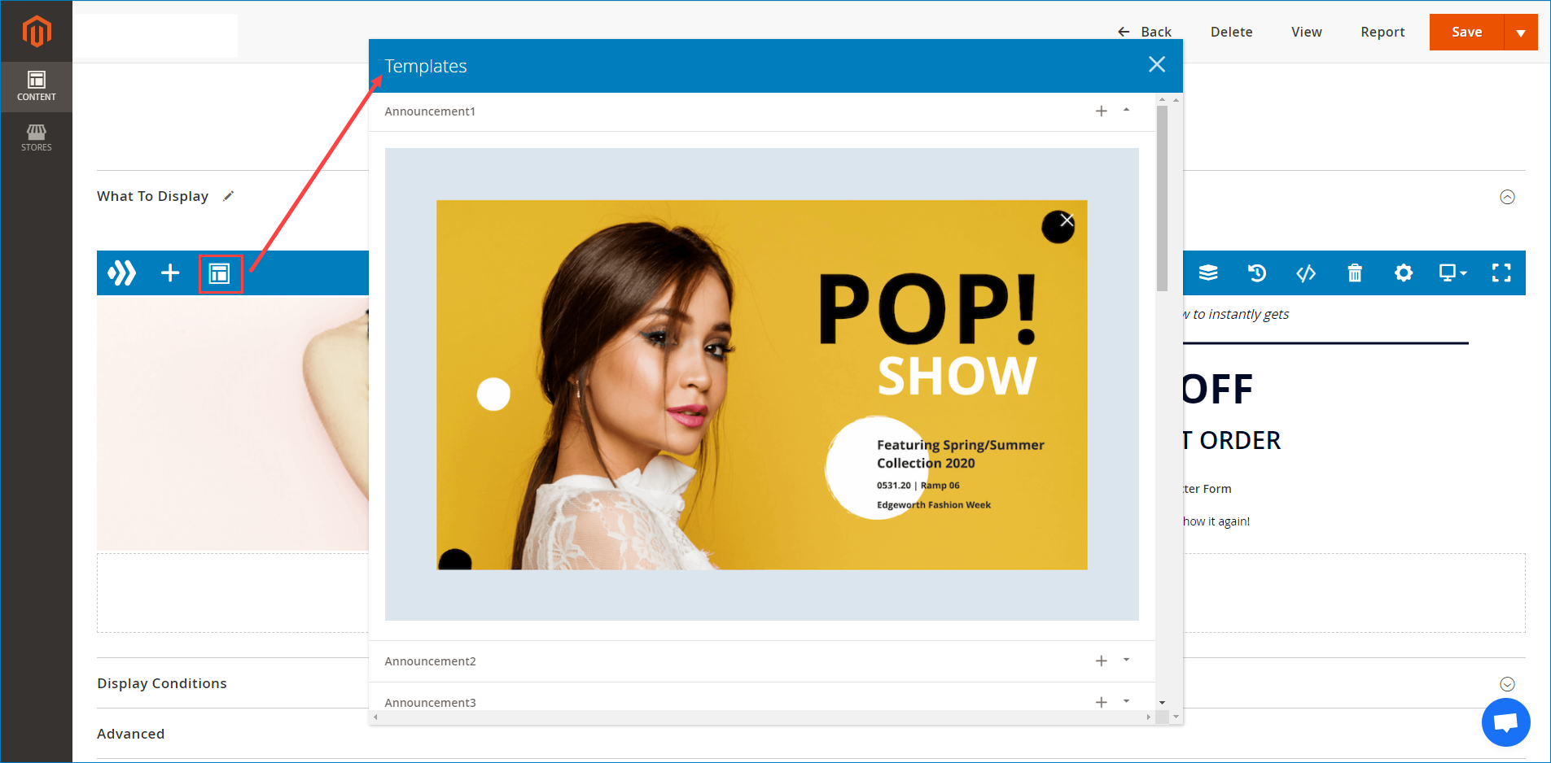Open the settings gear in blue toolbar
1551x763 pixels.
click(1403, 272)
